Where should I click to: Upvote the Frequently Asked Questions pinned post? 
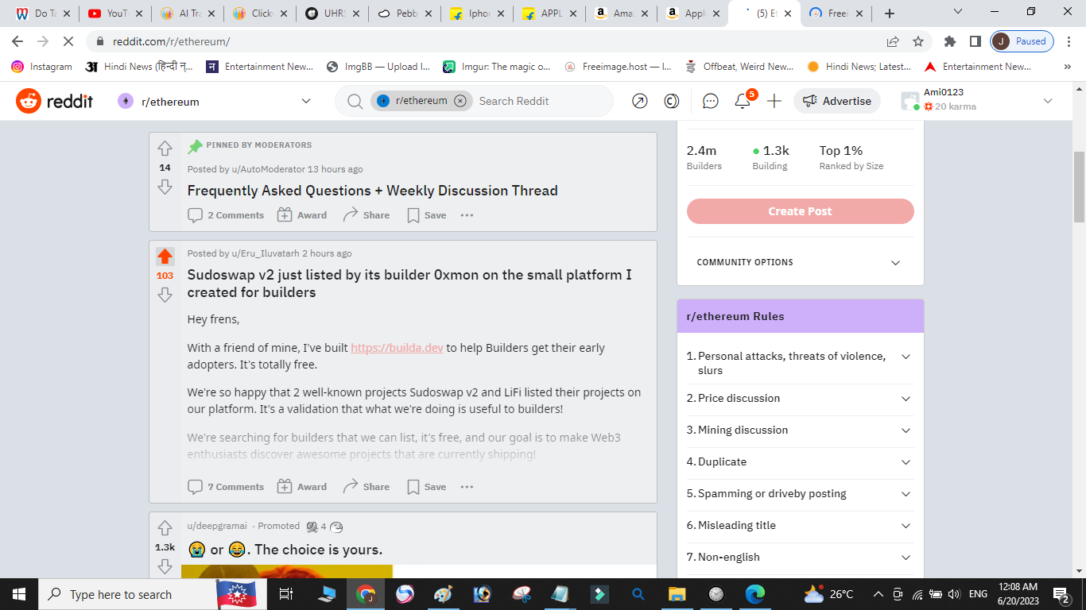coord(165,149)
